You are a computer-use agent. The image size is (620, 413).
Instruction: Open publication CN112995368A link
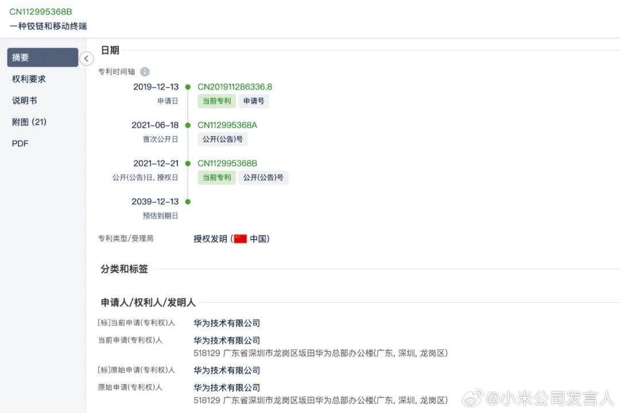pos(227,125)
